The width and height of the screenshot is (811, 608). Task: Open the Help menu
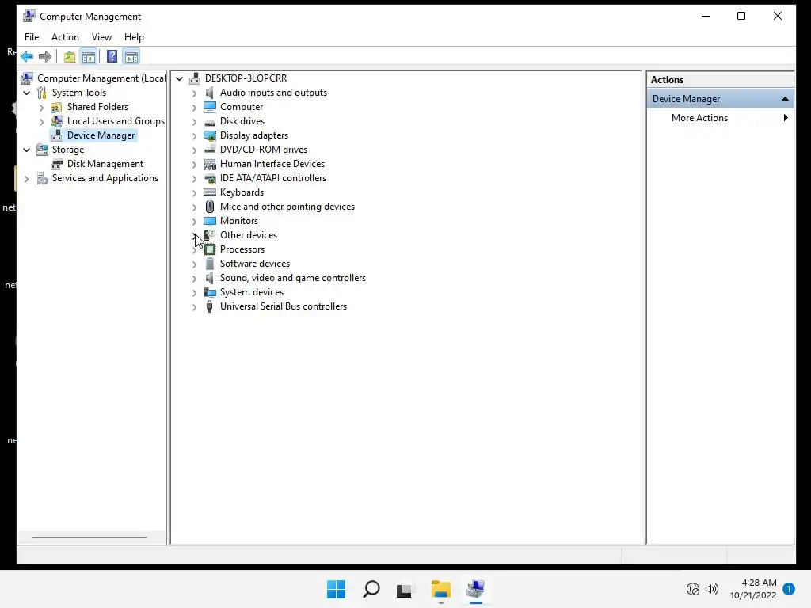coord(134,37)
